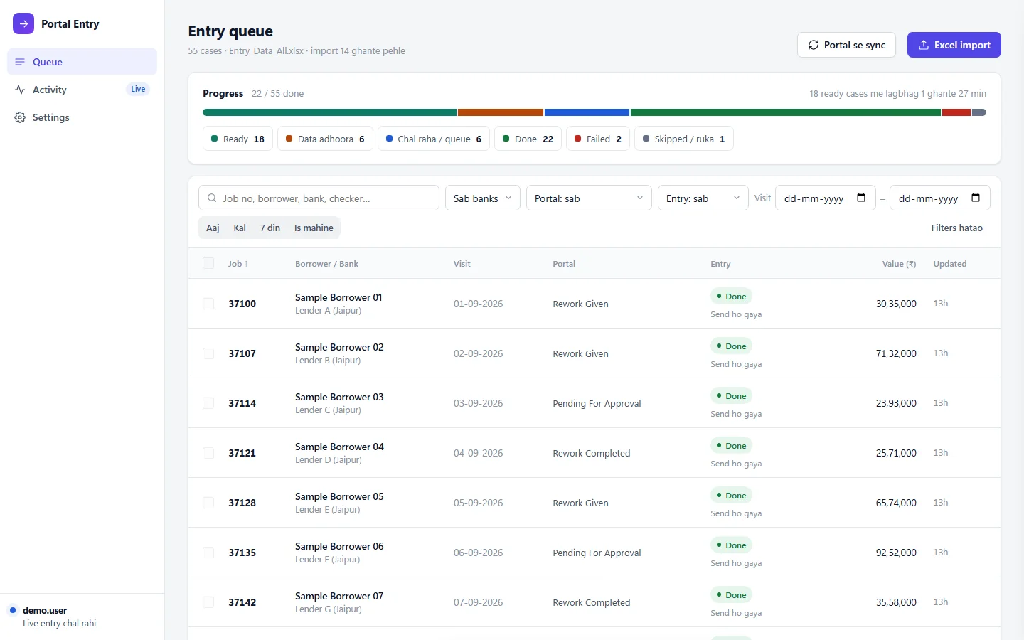1024x640 pixels.
Task: Open the Sab banks dropdown
Action: coord(483,198)
